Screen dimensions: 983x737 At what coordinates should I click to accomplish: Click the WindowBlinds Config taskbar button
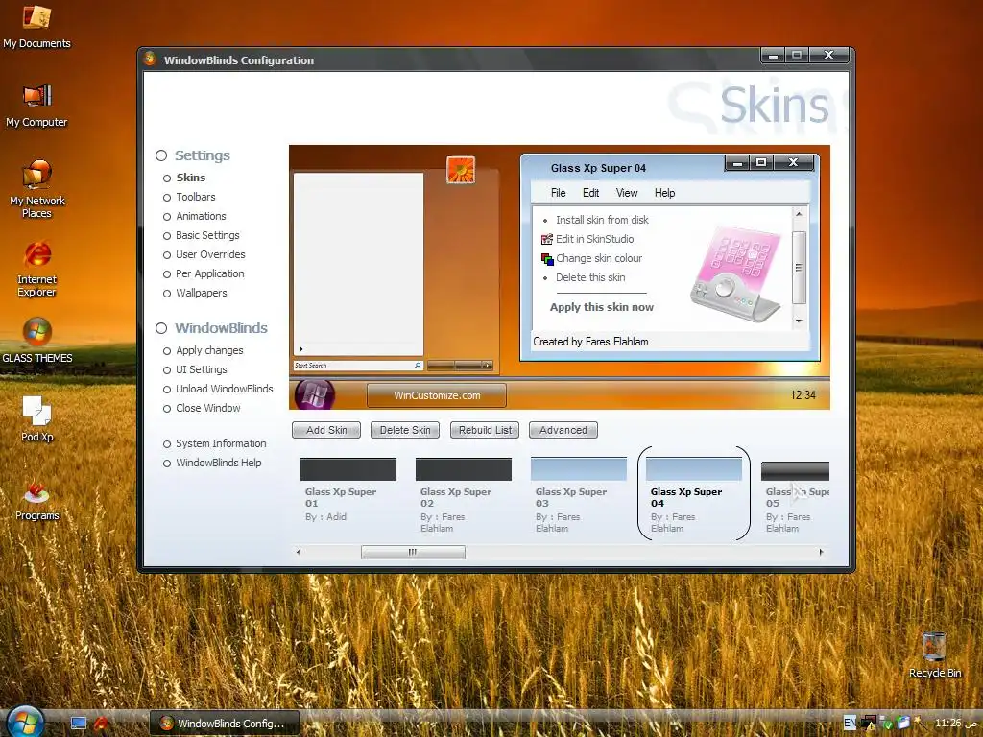point(224,724)
